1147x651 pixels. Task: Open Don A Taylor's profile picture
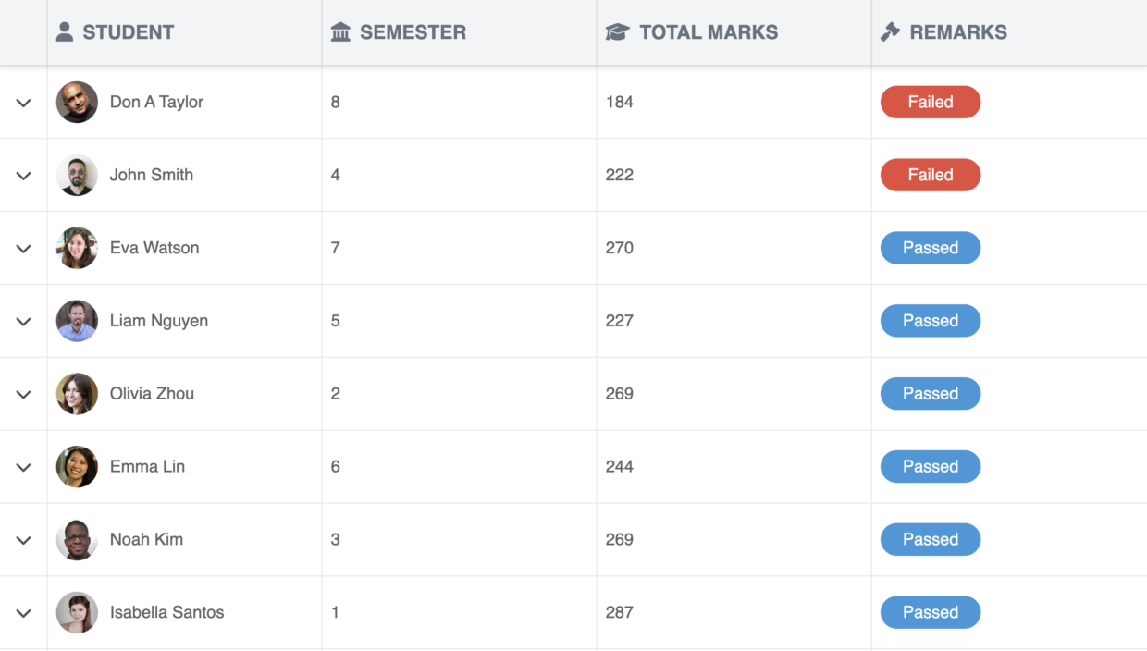tap(77, 102)
